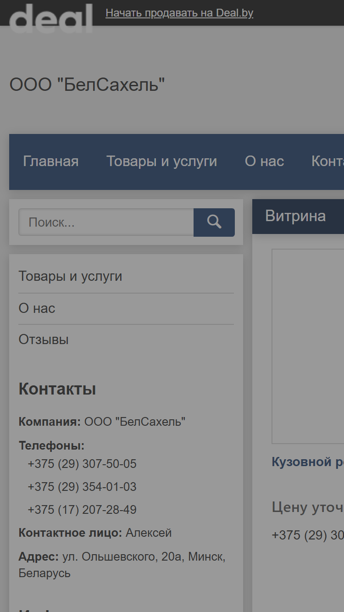Click the phone number under the product

pos(308,535)
